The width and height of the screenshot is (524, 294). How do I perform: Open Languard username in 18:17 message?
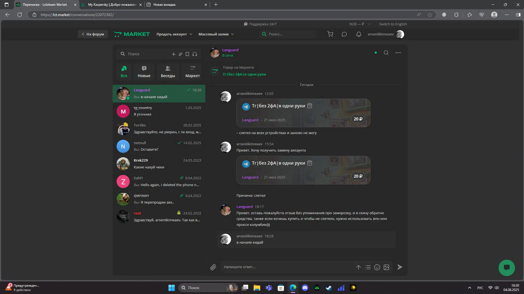[x=244, y=207]
